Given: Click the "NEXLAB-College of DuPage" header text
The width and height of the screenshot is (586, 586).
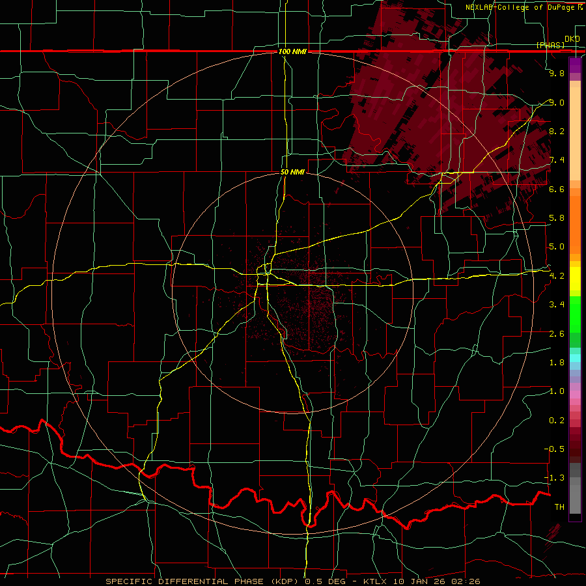Looking at the screenshot, I should point(520,7).
